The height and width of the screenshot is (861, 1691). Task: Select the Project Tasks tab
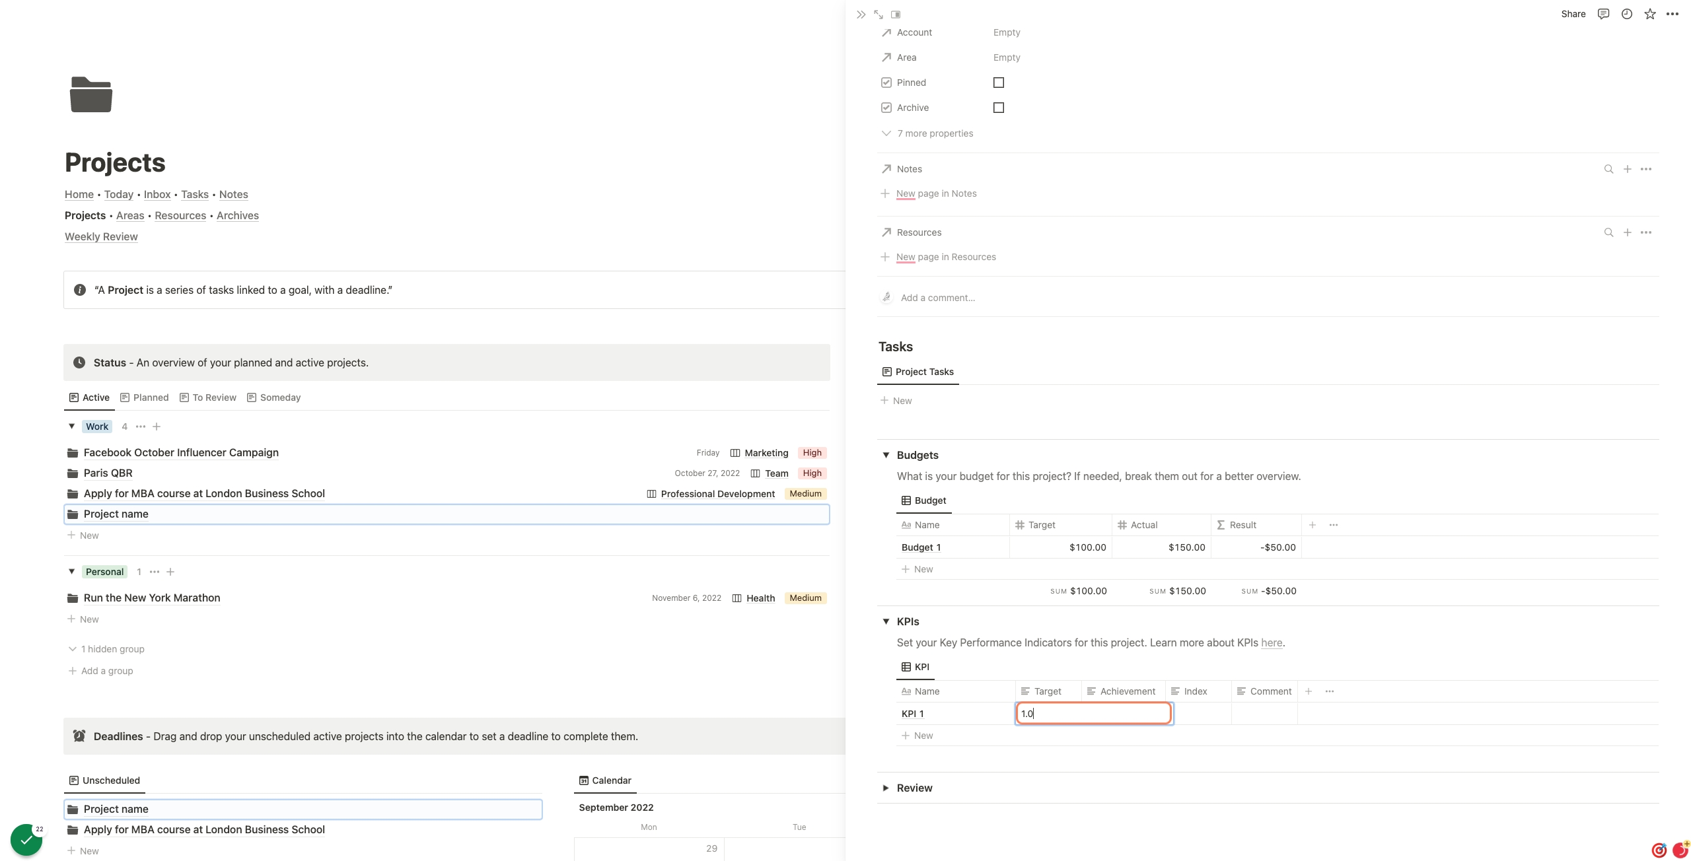point(918,372)
